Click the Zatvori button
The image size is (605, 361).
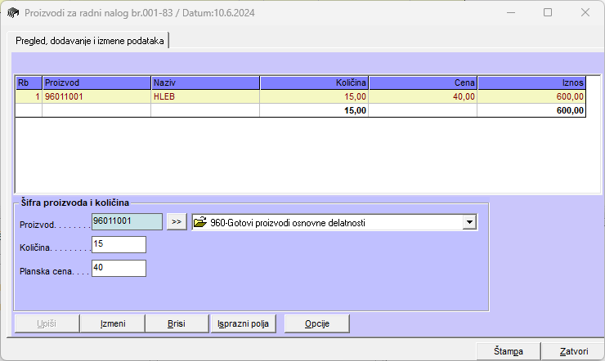tap(573, 351)
